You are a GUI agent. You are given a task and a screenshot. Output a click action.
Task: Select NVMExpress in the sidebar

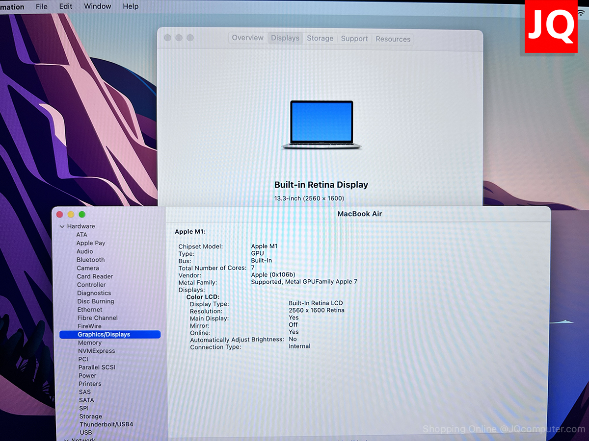(97, 351)
